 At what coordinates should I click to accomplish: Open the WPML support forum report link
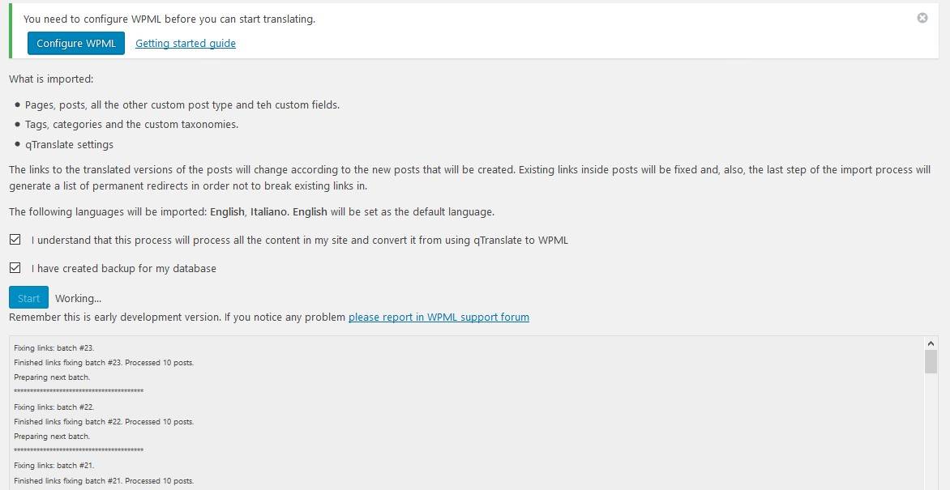tap(439, 317)
